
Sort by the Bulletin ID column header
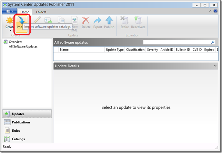[x=183, y=50]
